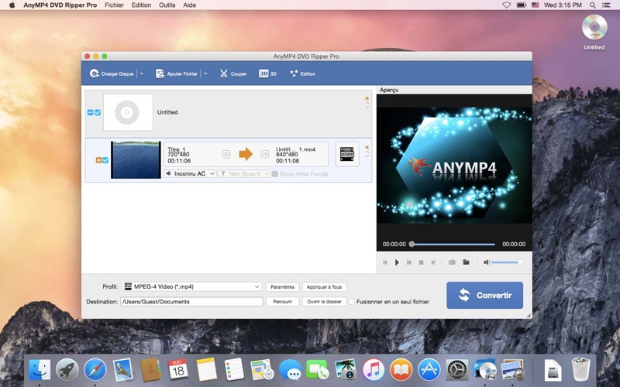Open System Preferences from the Dock

[x=457, y=370]
